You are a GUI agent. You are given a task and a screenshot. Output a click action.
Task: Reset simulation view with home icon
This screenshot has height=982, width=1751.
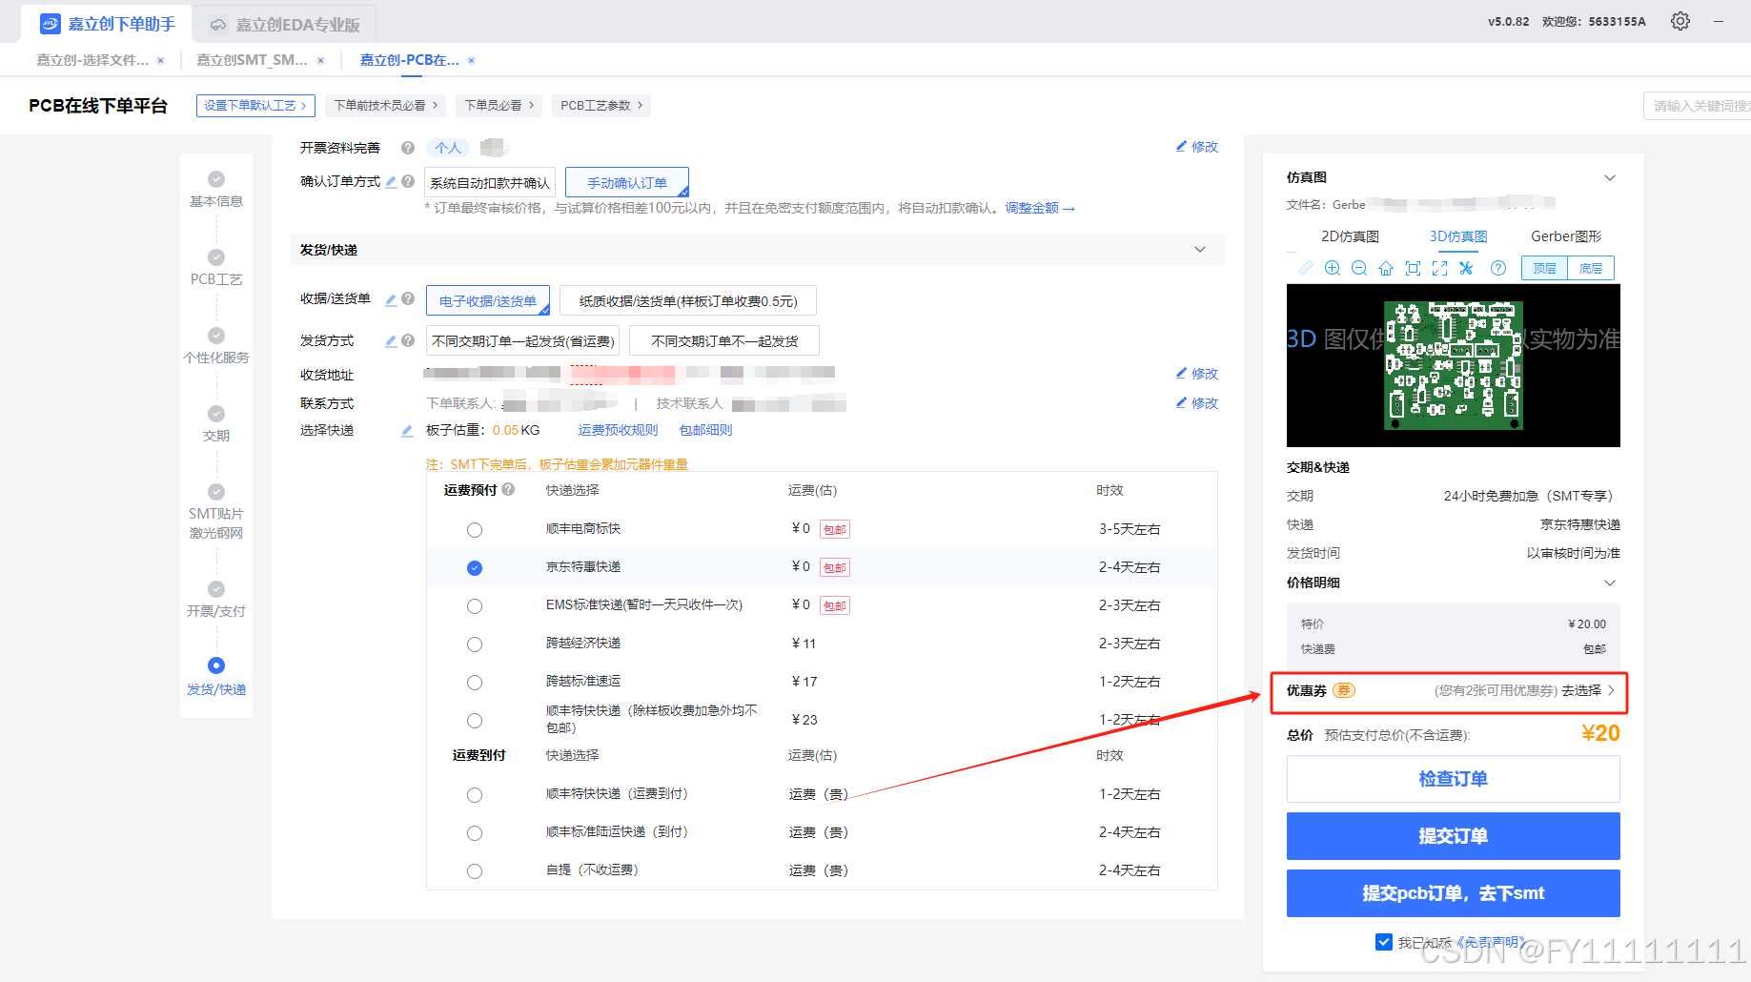pos(1386,268)
